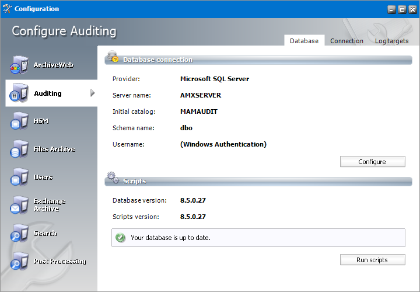Viewport: 420px width, 292px height.
Task: Open the Post Processing icon
Action: click(19, 262)
